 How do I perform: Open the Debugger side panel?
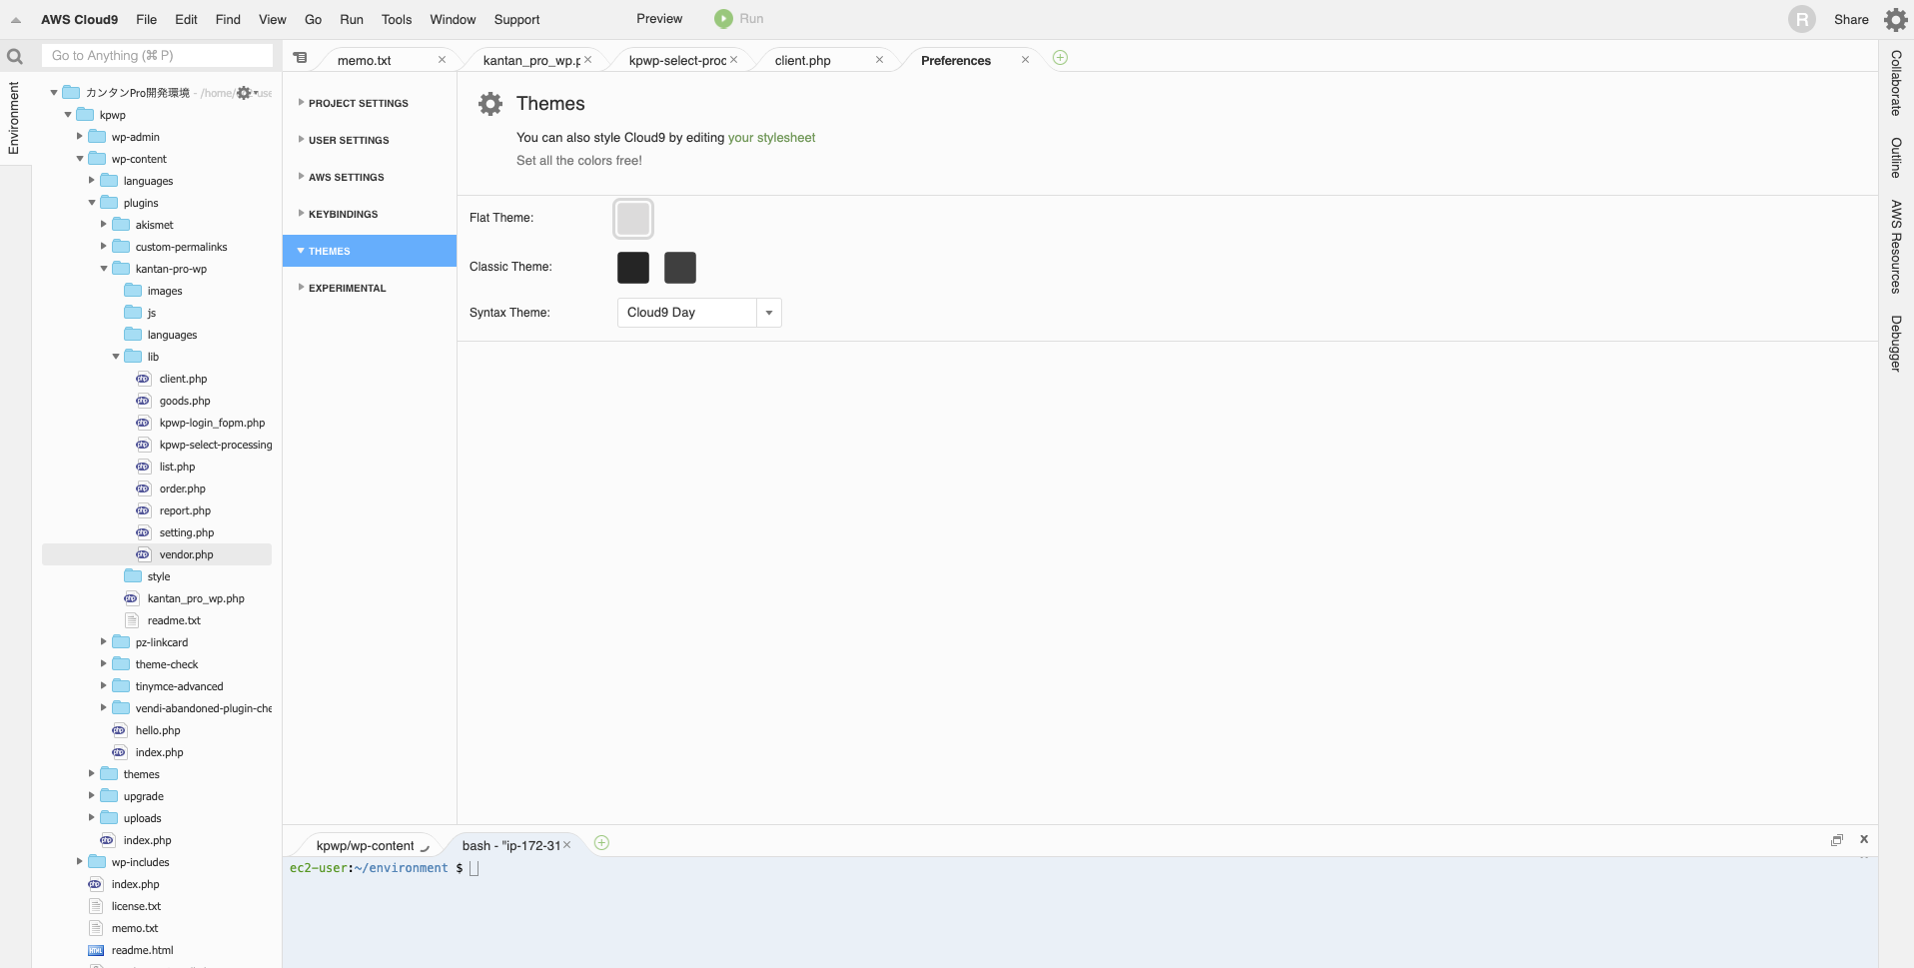click(x=1895, y=344)
